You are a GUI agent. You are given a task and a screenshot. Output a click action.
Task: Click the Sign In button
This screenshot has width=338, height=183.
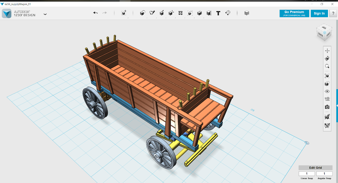coord(319,13)
